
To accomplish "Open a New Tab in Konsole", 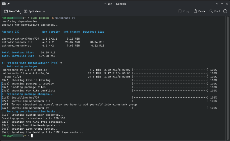I will (x=12, y=11).
